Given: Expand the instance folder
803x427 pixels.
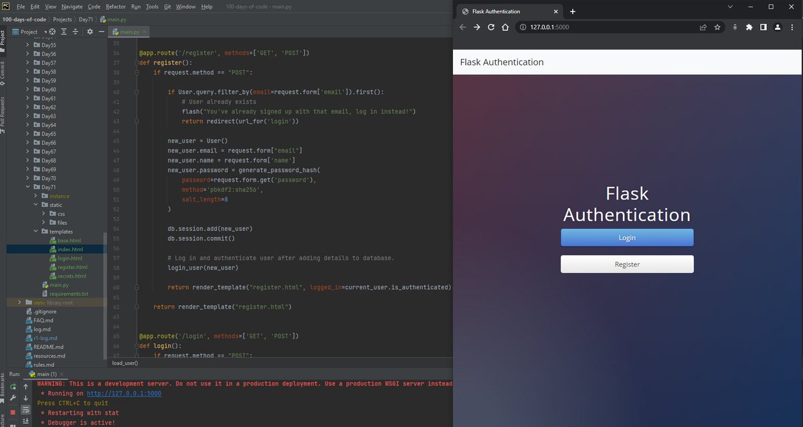Looking at the screenshot, I should pyautogui.click(x=36, y=196).
